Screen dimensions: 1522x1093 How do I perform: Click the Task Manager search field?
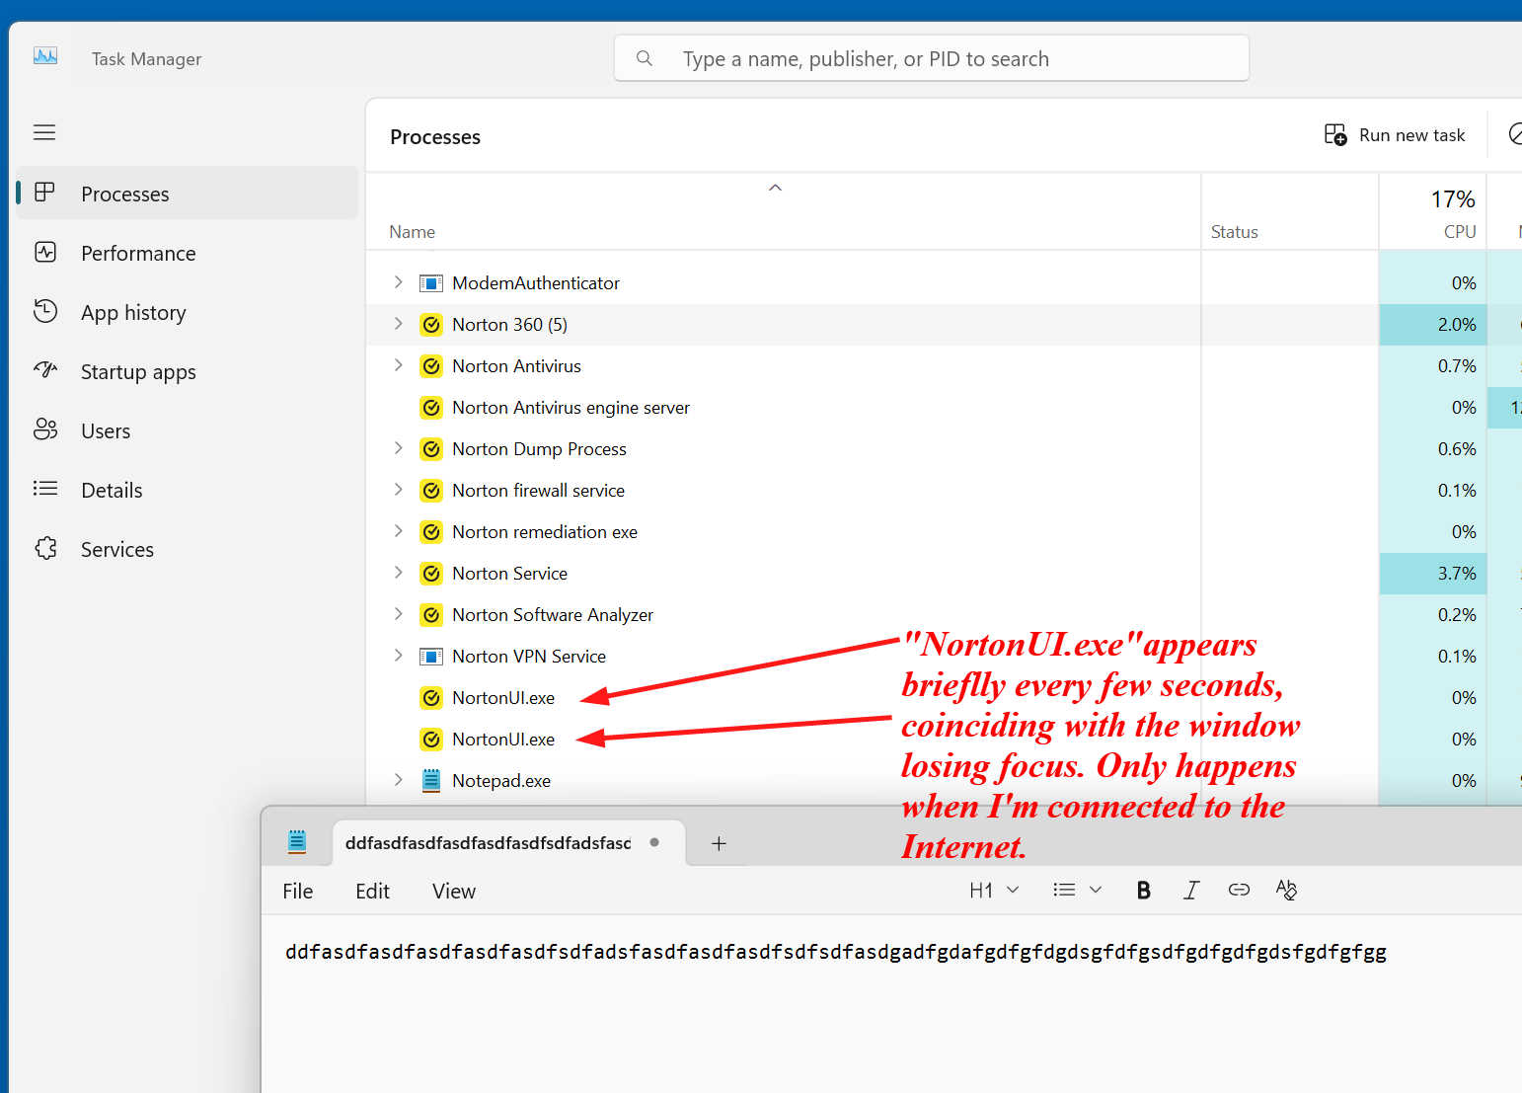[x=931, y=59]
